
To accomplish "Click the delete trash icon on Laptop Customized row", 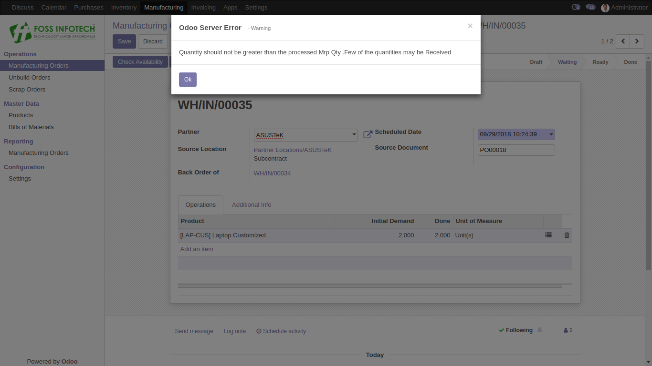I will point(567,235).
